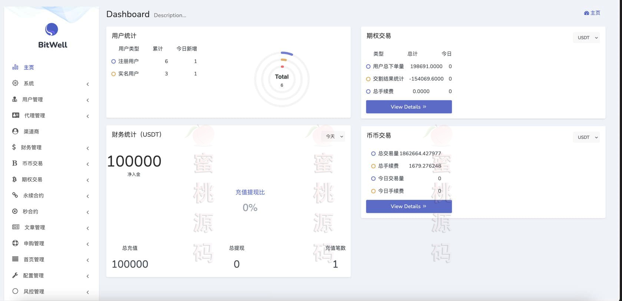Select the 用户总下单量 circle marker
The height and width of the screenshot is (301, 622).
[368, 67]
